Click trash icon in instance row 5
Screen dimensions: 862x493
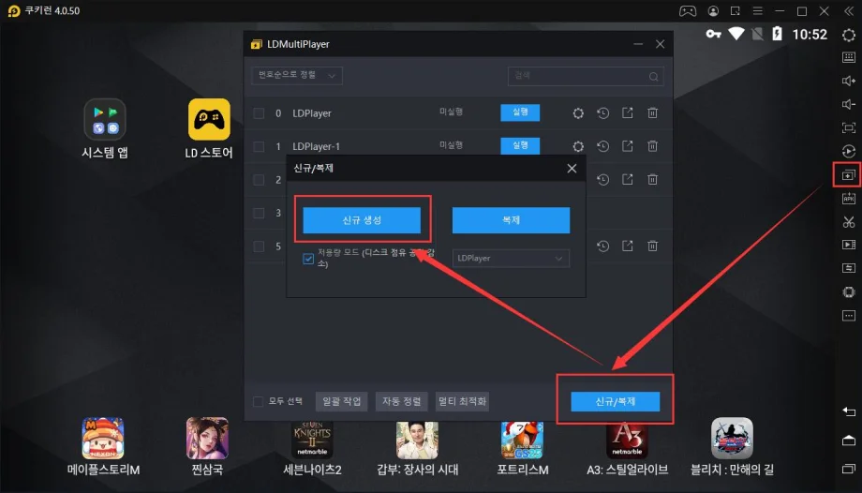point(652,246)
